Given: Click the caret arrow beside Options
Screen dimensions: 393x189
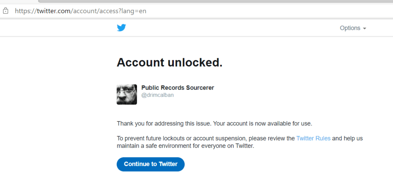Looking at the screenshot, I should [x=365, y=28].
